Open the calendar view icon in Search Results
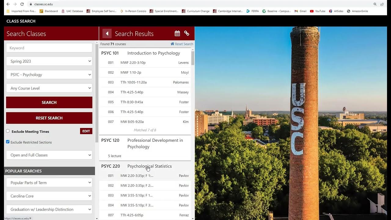 click(177, 33)
